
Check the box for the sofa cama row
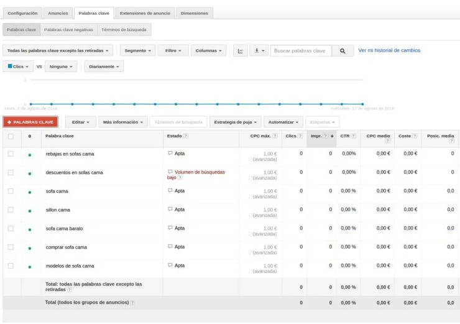coord(11,191)
